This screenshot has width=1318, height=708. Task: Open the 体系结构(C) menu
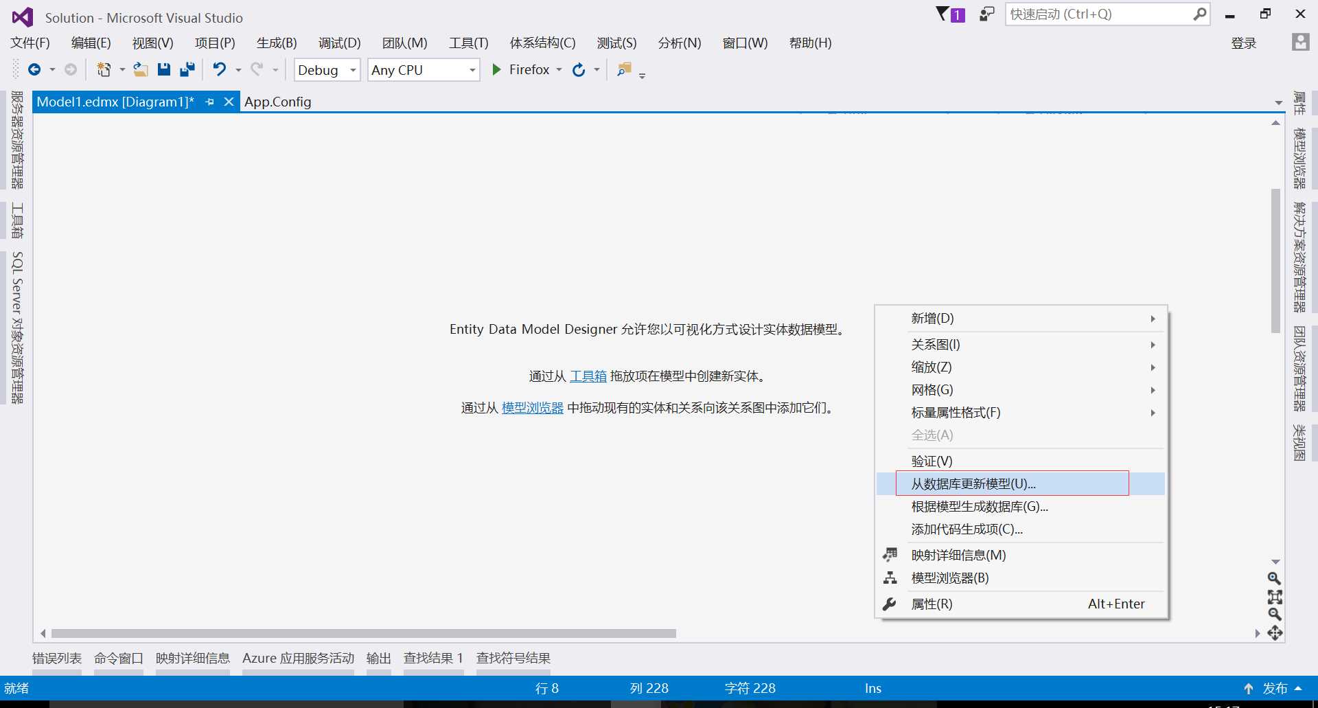coord(542,43)
